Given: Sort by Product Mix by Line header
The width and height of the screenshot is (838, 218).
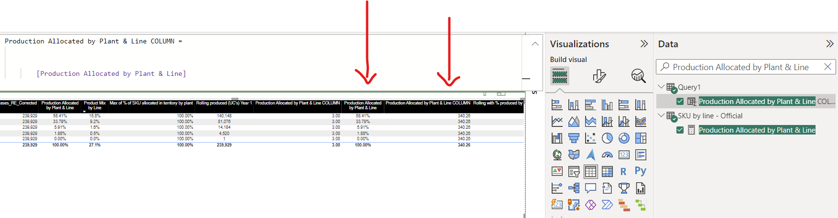Looking at the screenshot, I should pos(95,105).
